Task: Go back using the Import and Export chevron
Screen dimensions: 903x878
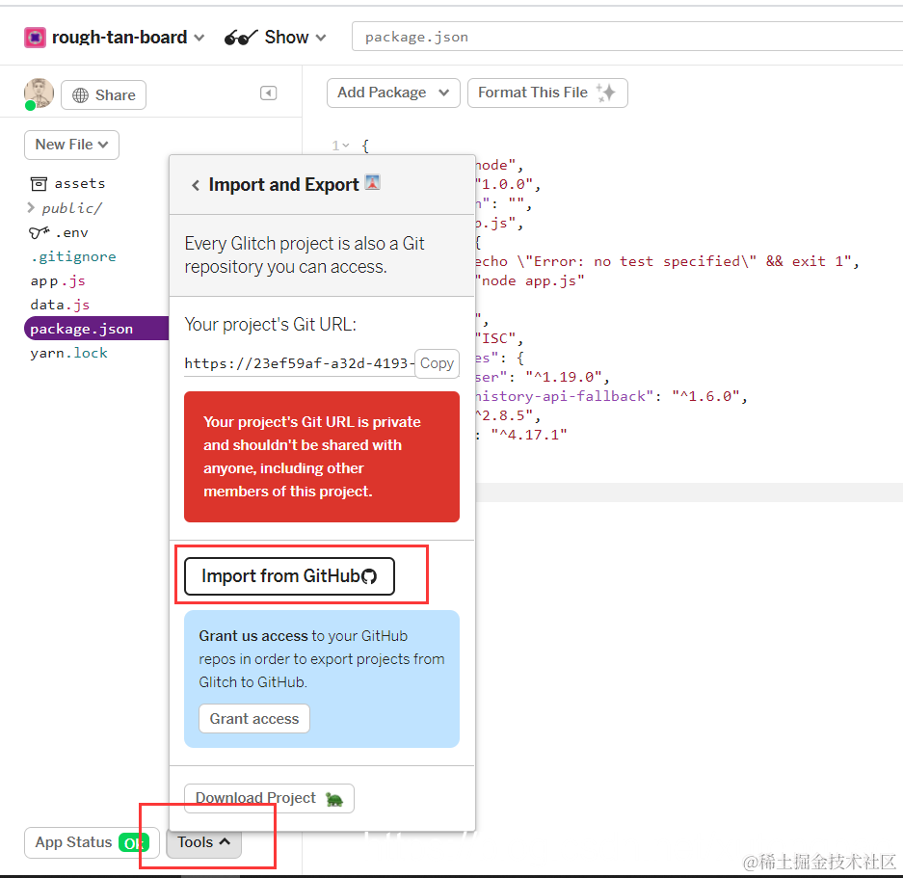Action: 196,185
